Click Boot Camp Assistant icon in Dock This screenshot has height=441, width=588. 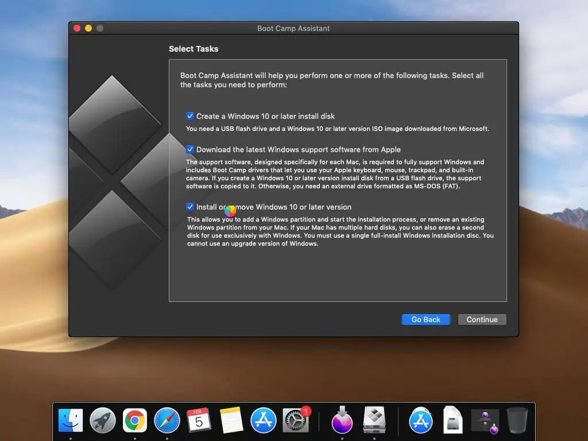[374, 420]
